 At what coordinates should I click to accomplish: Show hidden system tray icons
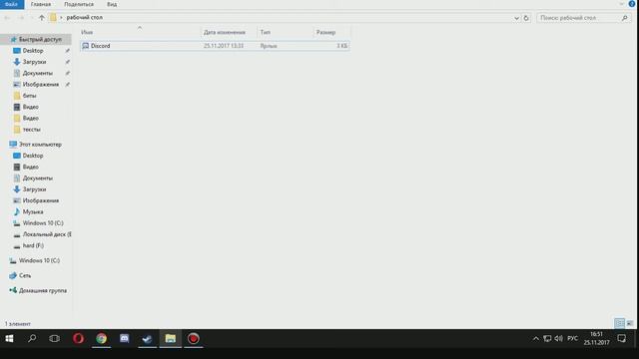(x=536, y=339)
